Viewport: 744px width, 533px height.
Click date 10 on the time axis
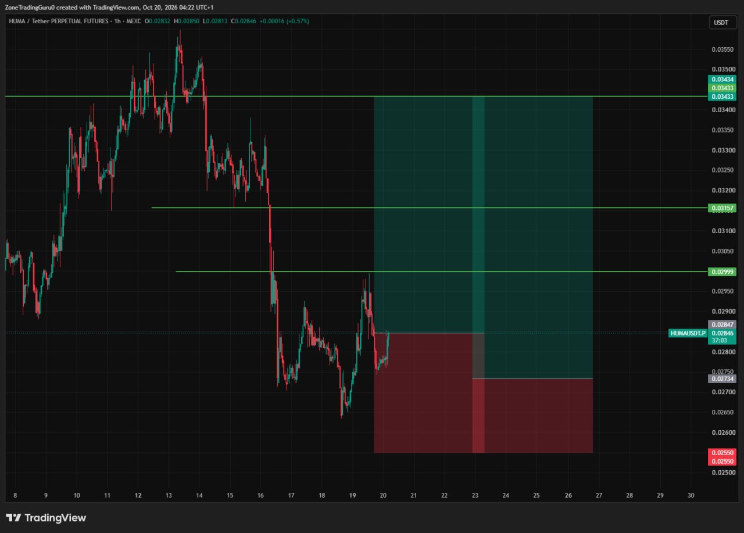[77, 495]
